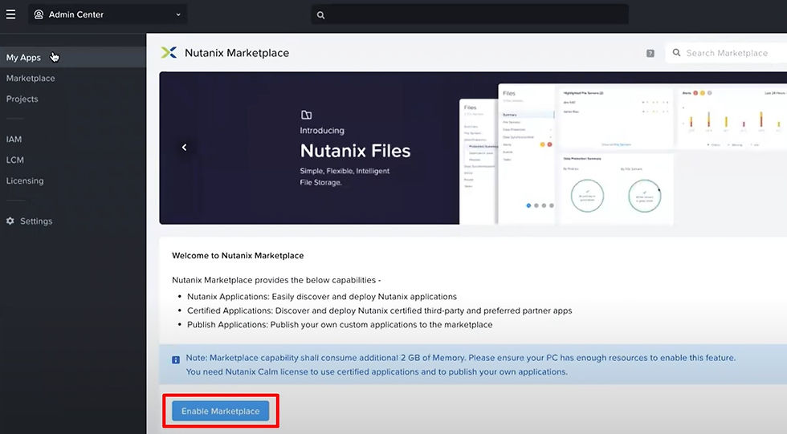Click the Nutanix Applications bullet text
Image resolution: width=787 pixels, height=434 pixels.
click(x=322, y=297)
